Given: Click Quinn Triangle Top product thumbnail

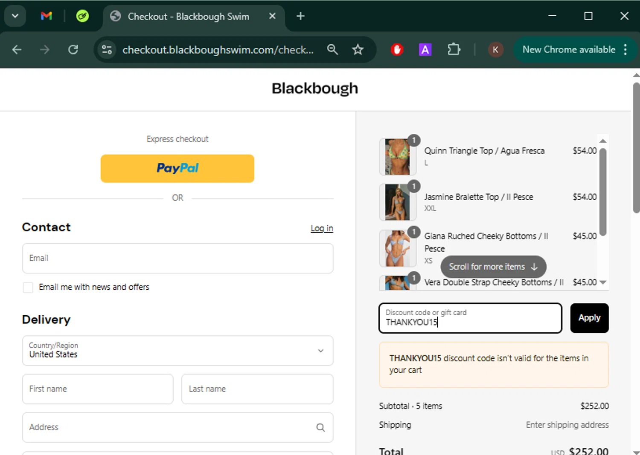Looking at the screenshot, I should pyautogui.click(x=398, y=157).
